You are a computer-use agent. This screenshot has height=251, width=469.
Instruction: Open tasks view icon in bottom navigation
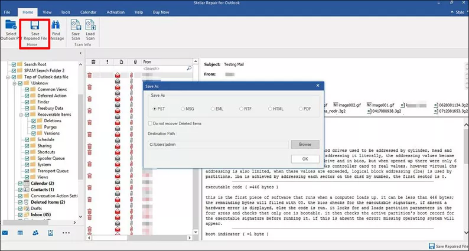click(x=51, y=233)
